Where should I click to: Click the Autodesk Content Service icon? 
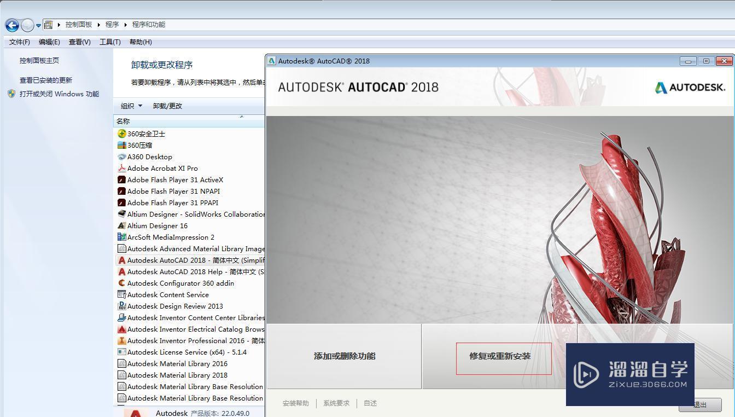(x=121, y=294)
